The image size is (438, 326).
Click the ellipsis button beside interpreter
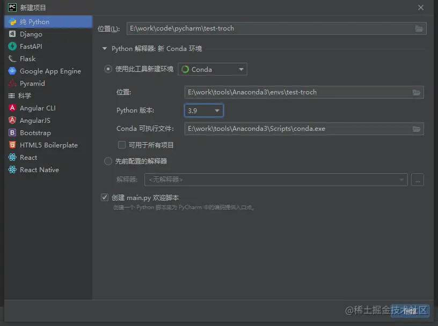tap(418, 180)
